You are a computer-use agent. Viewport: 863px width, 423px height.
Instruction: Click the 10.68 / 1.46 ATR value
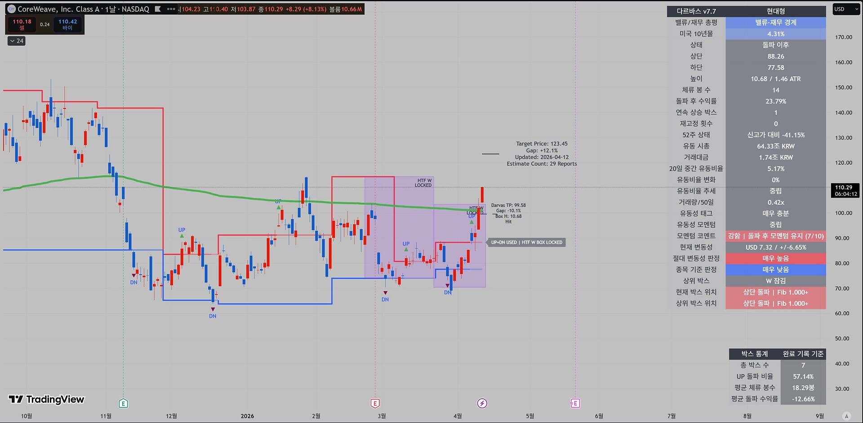click(776, 79)
